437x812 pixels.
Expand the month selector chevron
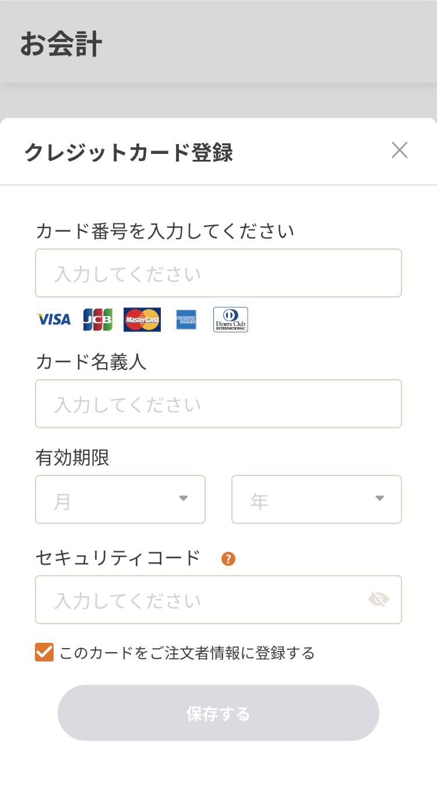[x=184, y=499]
